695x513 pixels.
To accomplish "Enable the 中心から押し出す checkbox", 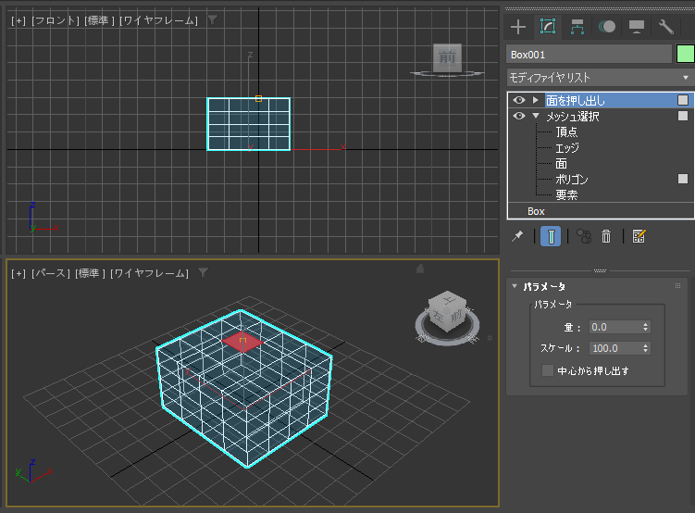I will coord(548,370).
